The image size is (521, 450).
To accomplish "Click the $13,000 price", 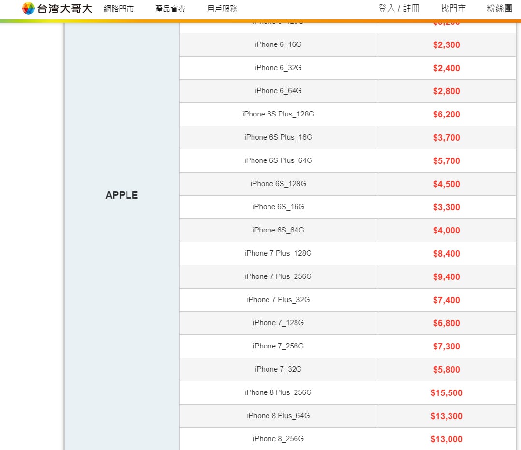I will point(446,439).
